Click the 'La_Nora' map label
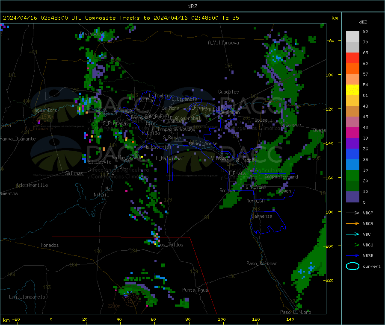The image size is (385, 325). click(x=170, y=108)
